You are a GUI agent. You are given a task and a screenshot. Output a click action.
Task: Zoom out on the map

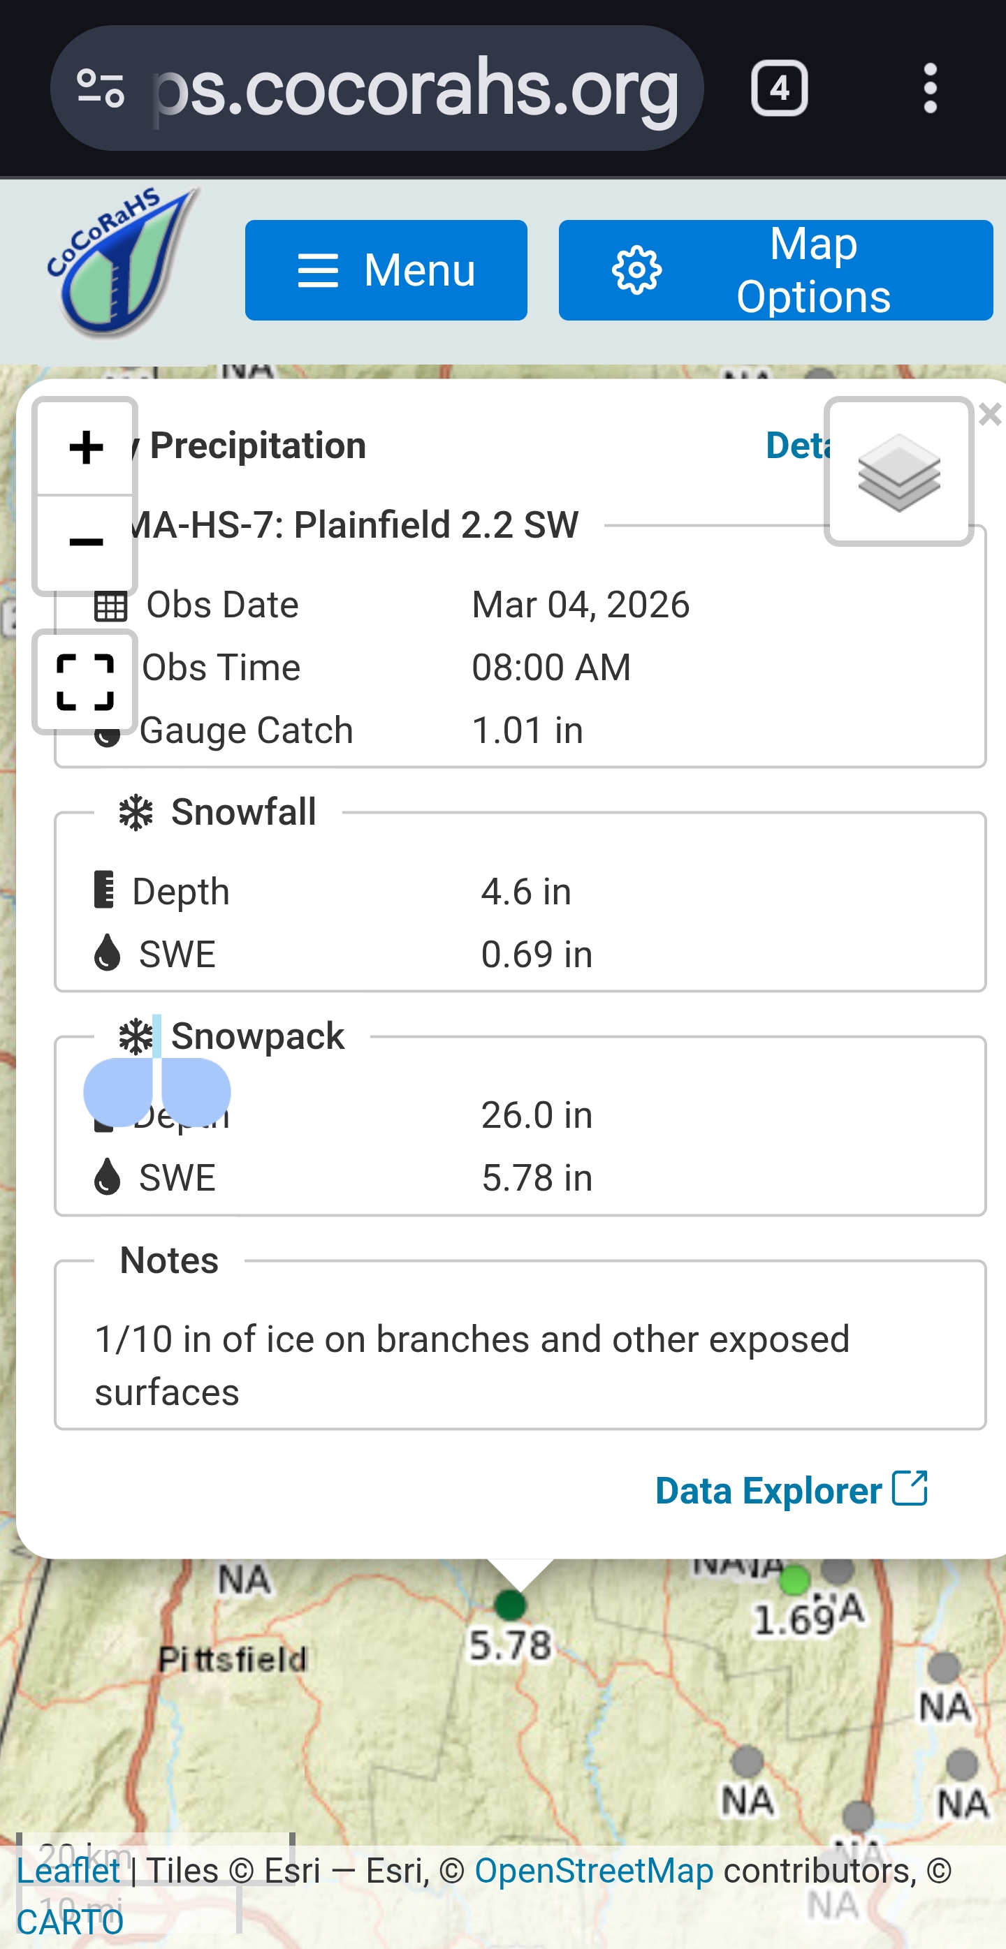tap(85, 543)
